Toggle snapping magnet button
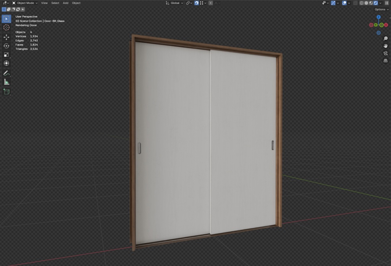Screen dimensions: 391x266 pos(197,3)
